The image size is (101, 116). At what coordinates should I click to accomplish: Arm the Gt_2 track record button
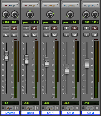click(75, 28)
